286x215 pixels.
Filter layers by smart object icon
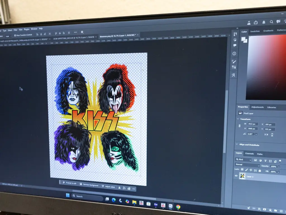tap(275, 161)
